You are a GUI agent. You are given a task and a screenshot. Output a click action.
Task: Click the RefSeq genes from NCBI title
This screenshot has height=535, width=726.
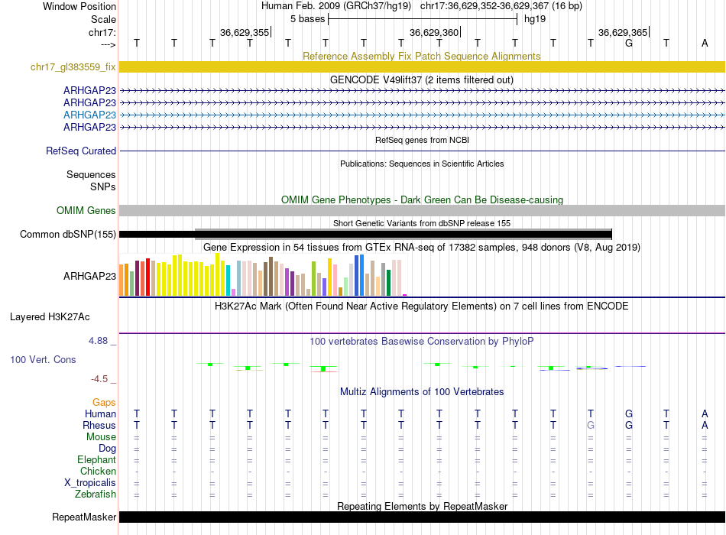coord(422,141)
